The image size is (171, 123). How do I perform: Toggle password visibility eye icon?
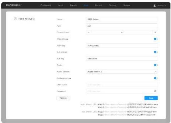click(155, 91)
